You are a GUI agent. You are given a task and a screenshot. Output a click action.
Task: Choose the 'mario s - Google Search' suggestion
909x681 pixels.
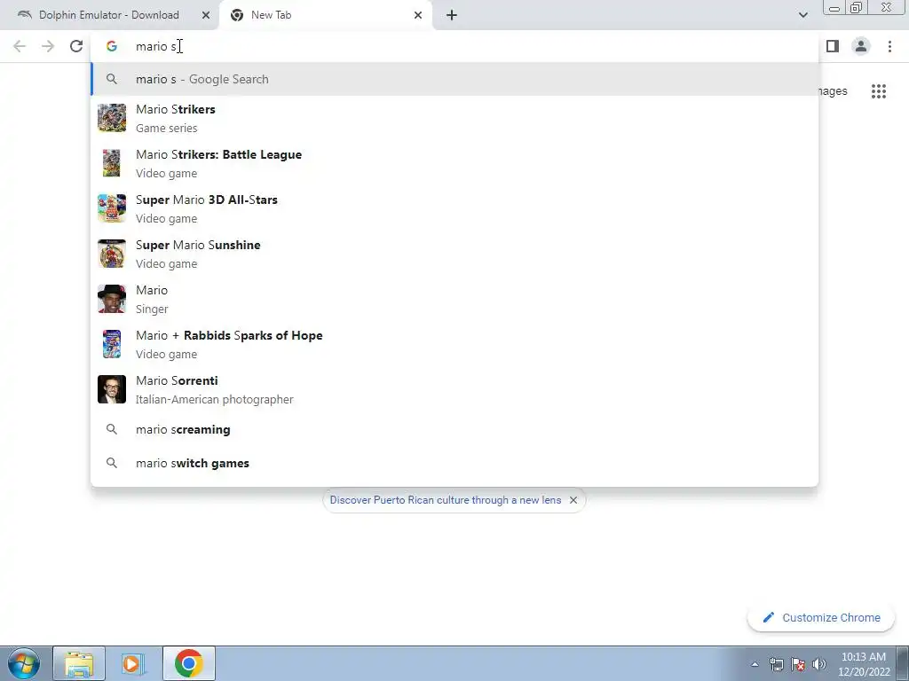point(454,79)
